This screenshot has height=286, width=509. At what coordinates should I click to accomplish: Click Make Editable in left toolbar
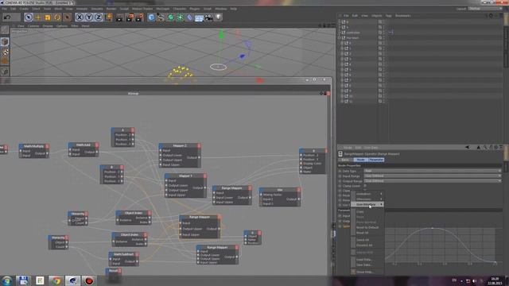5,30
